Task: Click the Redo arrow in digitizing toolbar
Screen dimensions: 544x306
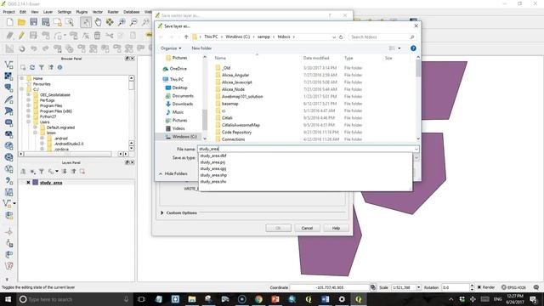Action: pos(45,48)
